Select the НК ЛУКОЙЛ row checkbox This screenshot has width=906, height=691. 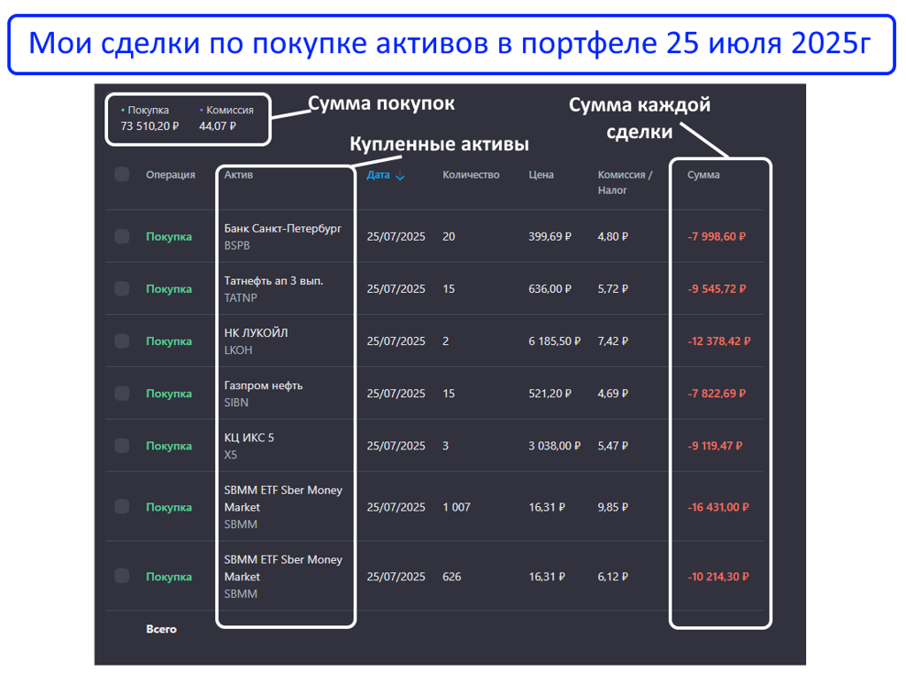pyautogui.click(x=122, y=341)
